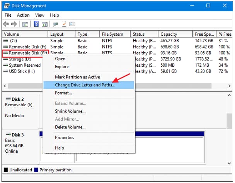Click the blue Primary partition legend swatch
Screen dimensions: 235x183
(x=36, y=170)
